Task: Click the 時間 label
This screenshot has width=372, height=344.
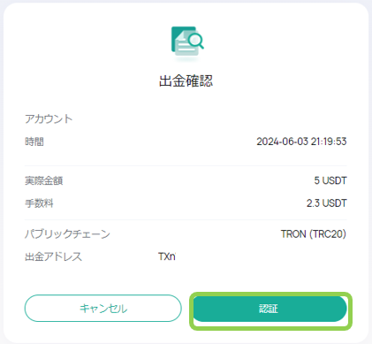Action: (x=34, y=141)
